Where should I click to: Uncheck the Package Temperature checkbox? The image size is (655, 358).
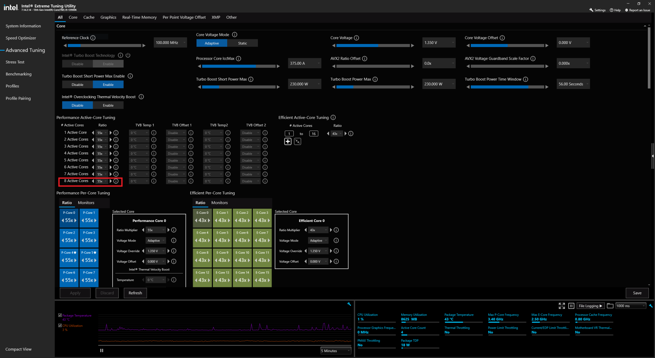tap(60, 315)
